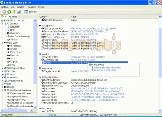Select the SPD memory icon
This screenshot has height=117, width=162.
pyautogui.click(x=8, y=58)
